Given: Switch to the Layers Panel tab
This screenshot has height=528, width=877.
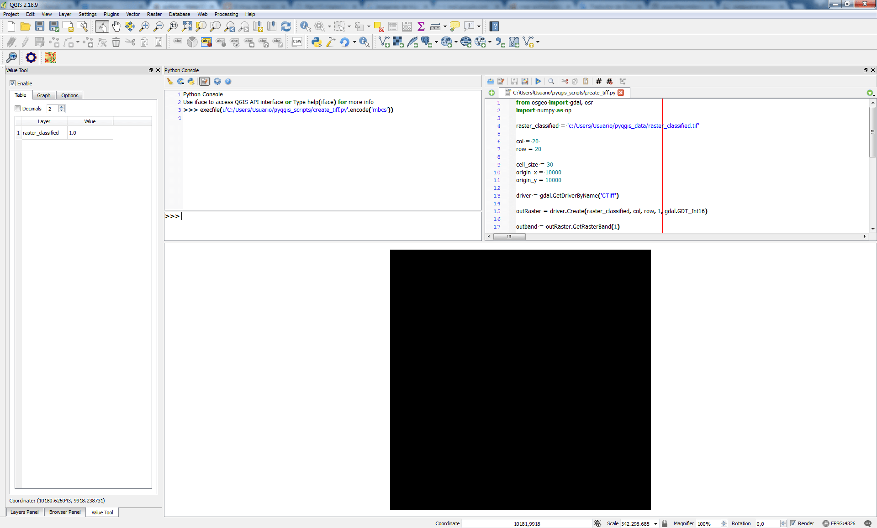Looking at the screenshot, I should pos(25,512).
